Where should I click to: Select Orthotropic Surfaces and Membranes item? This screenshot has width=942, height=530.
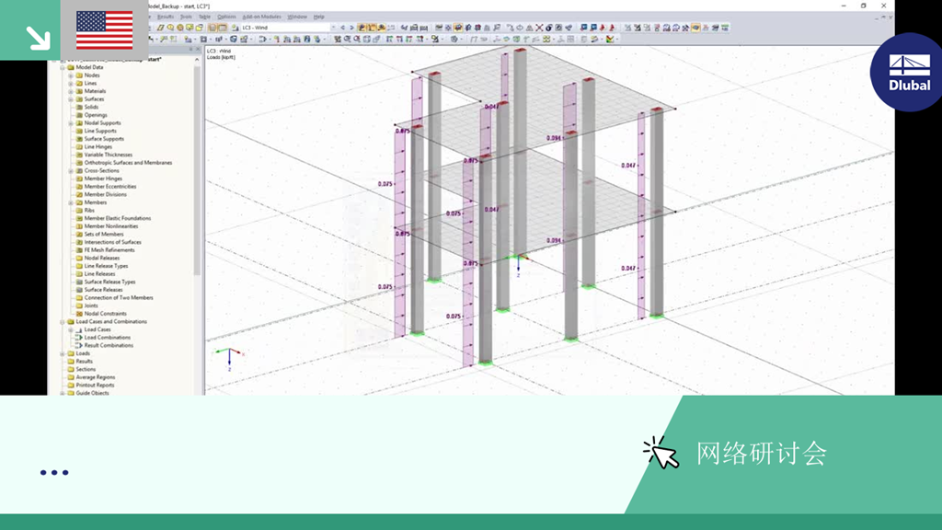(128, 163)
